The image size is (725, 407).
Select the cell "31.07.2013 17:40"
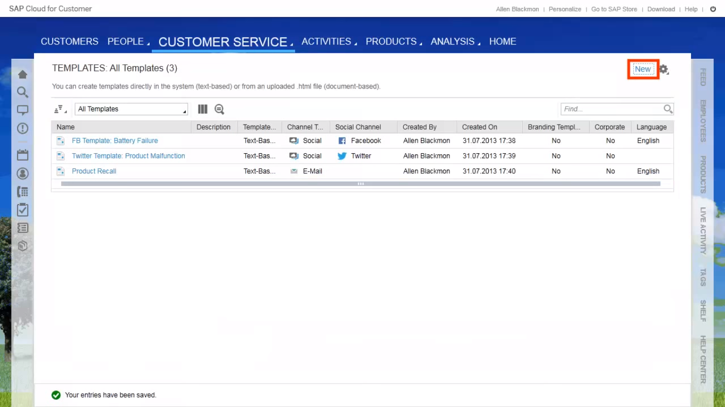489,172
